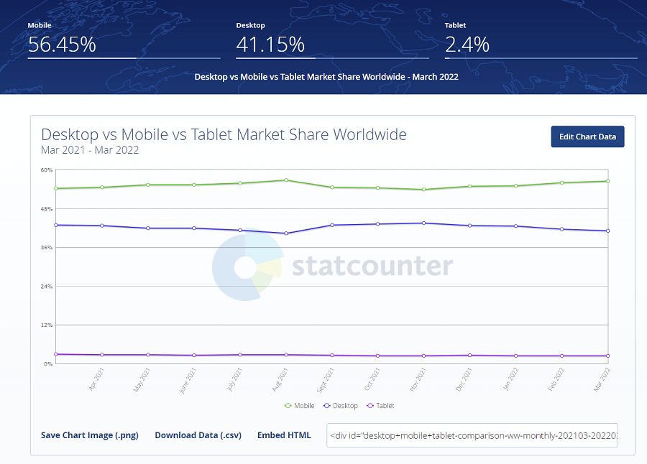
Task: Select Mobile data point for Apr 2021
Action: click(102, 187)
